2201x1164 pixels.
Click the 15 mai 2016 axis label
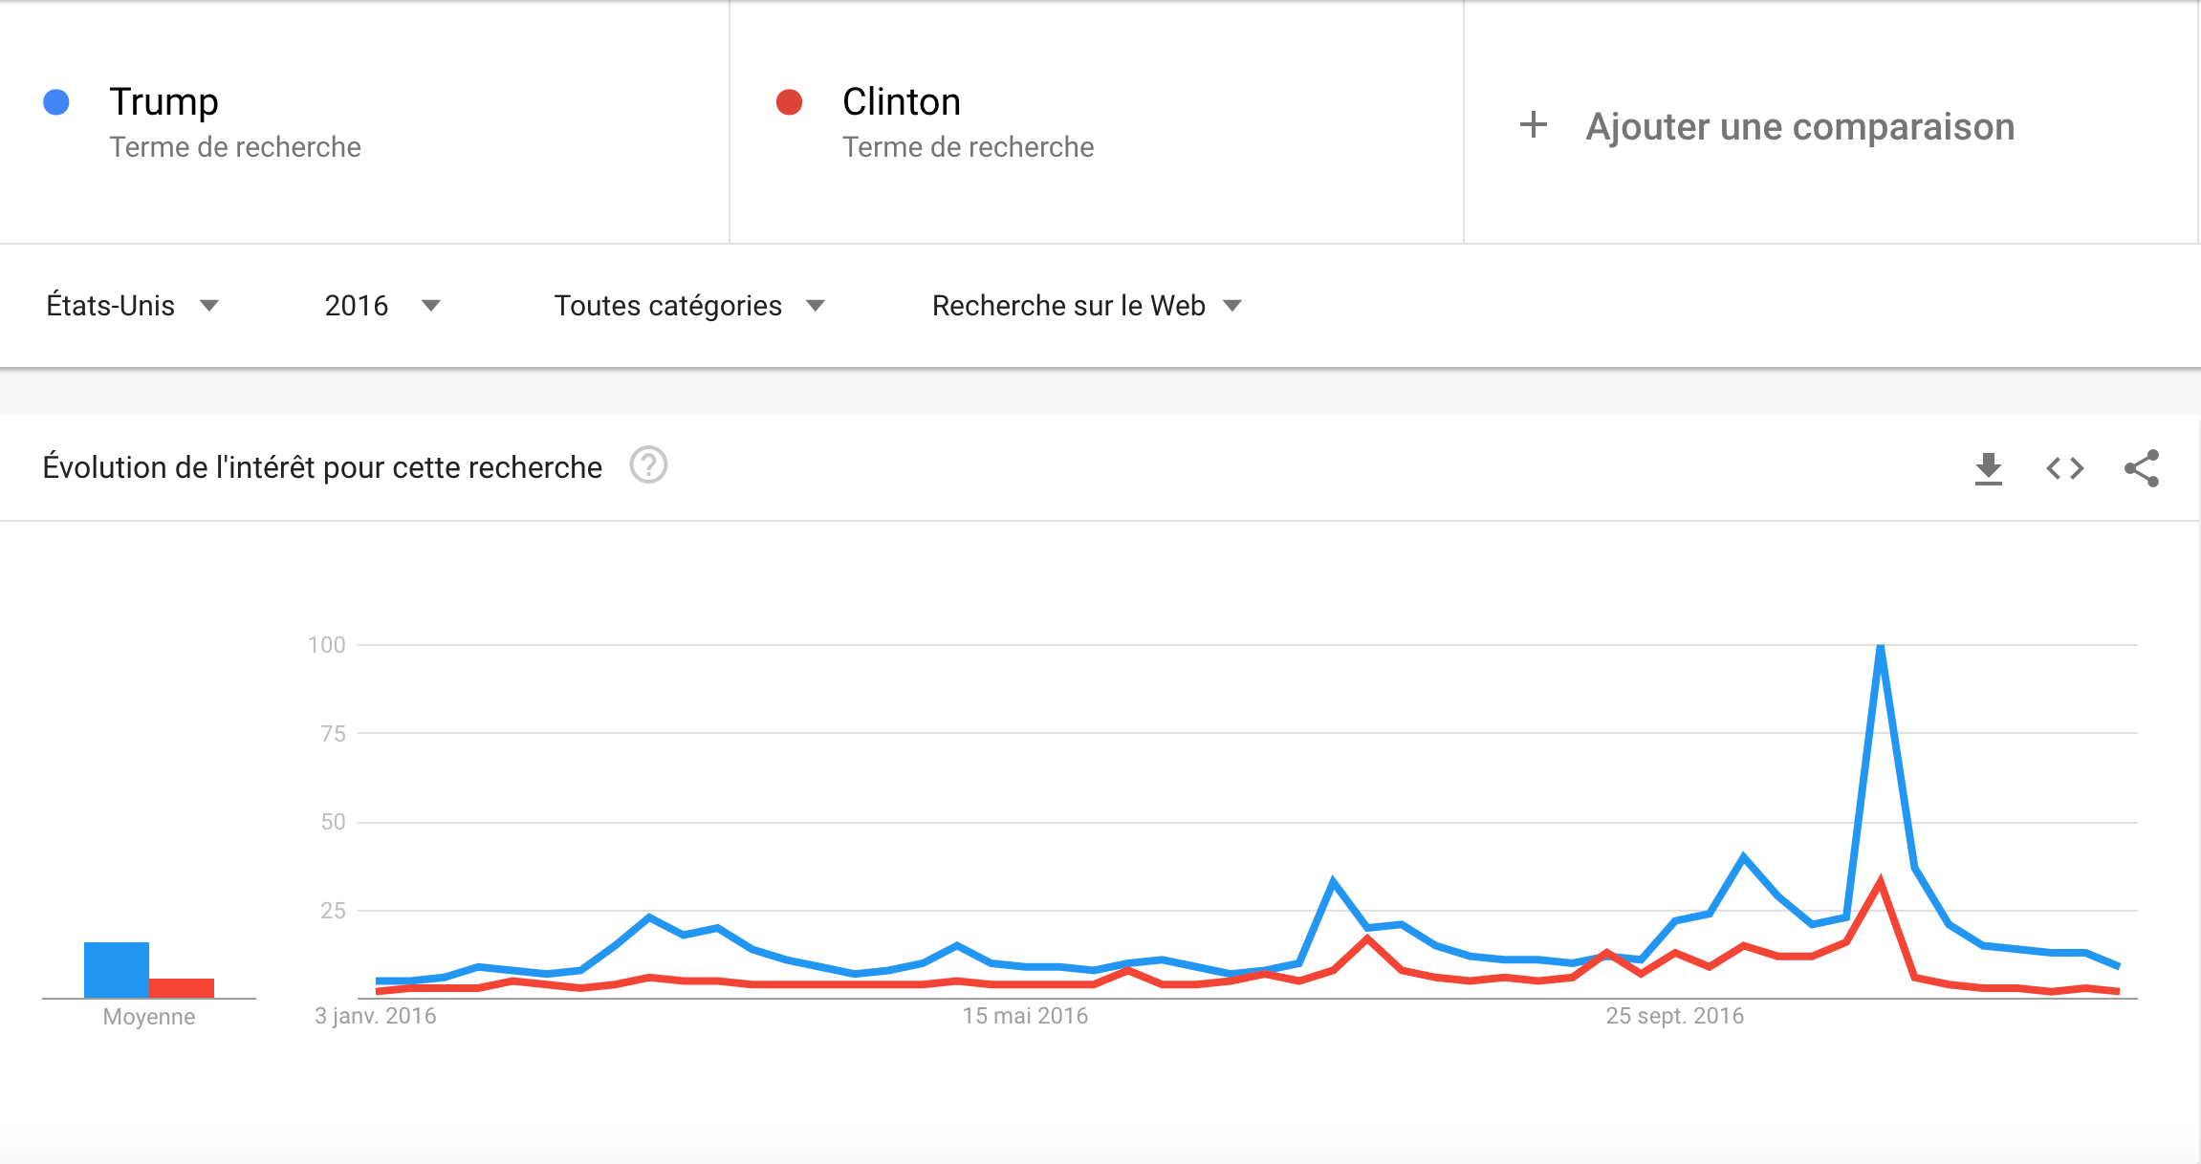pos(1025,1016)
